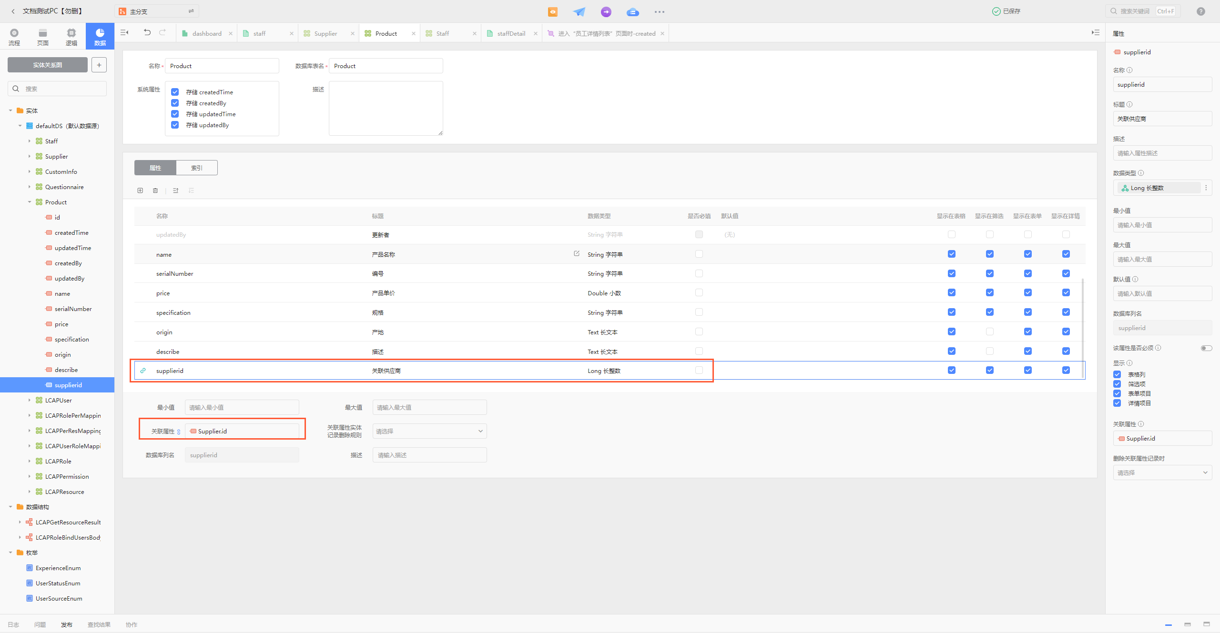This screenshot has height=633, width=1220.
Task: Click the undo arrow icon
Action: pyautogui.click(x=147, y=32)
